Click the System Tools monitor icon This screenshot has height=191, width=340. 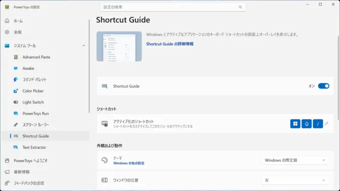click(7, 45)
